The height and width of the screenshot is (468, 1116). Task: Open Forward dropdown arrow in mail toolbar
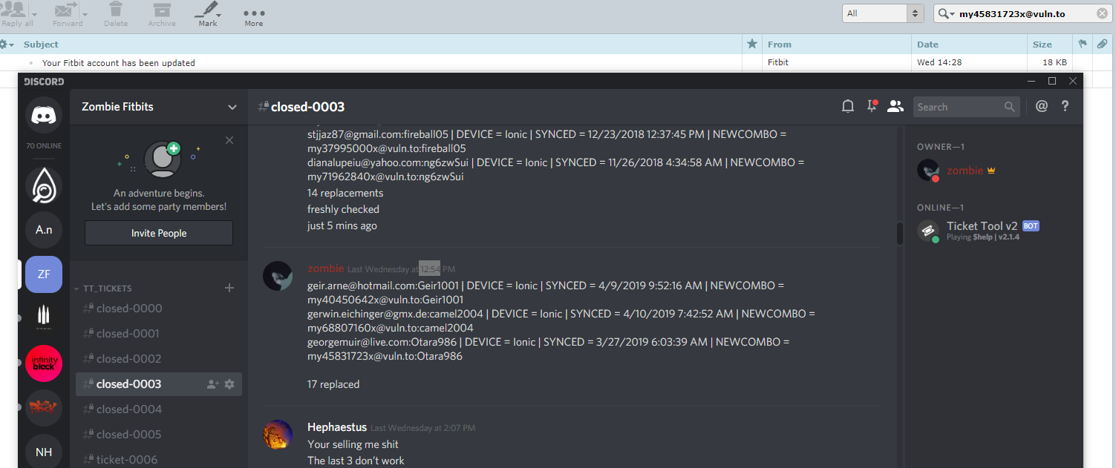(85, 14)
